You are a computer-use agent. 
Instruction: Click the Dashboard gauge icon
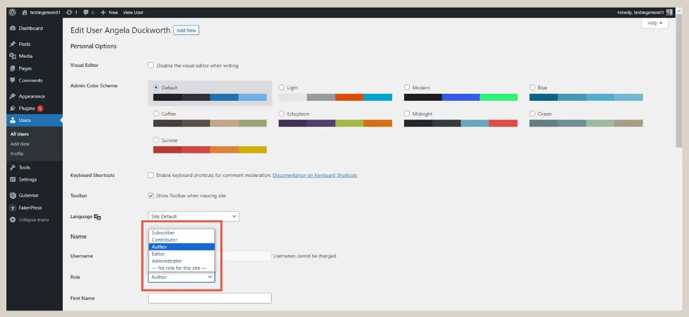point(13,28)
